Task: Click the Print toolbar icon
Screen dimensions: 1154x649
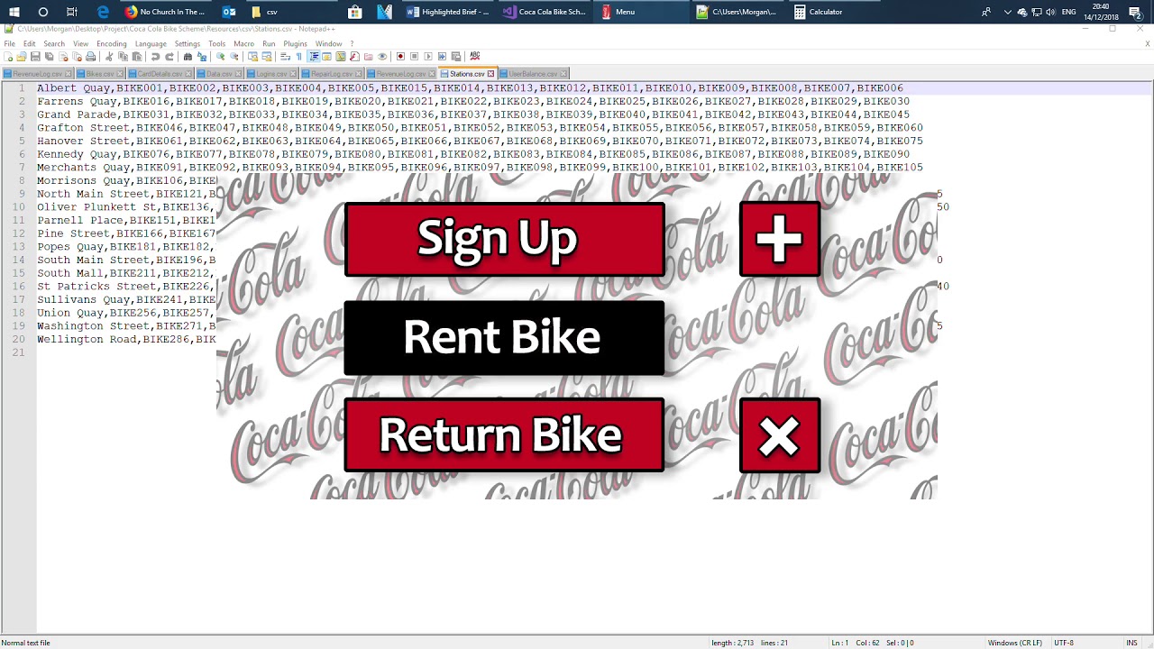Action: [90, 57]
